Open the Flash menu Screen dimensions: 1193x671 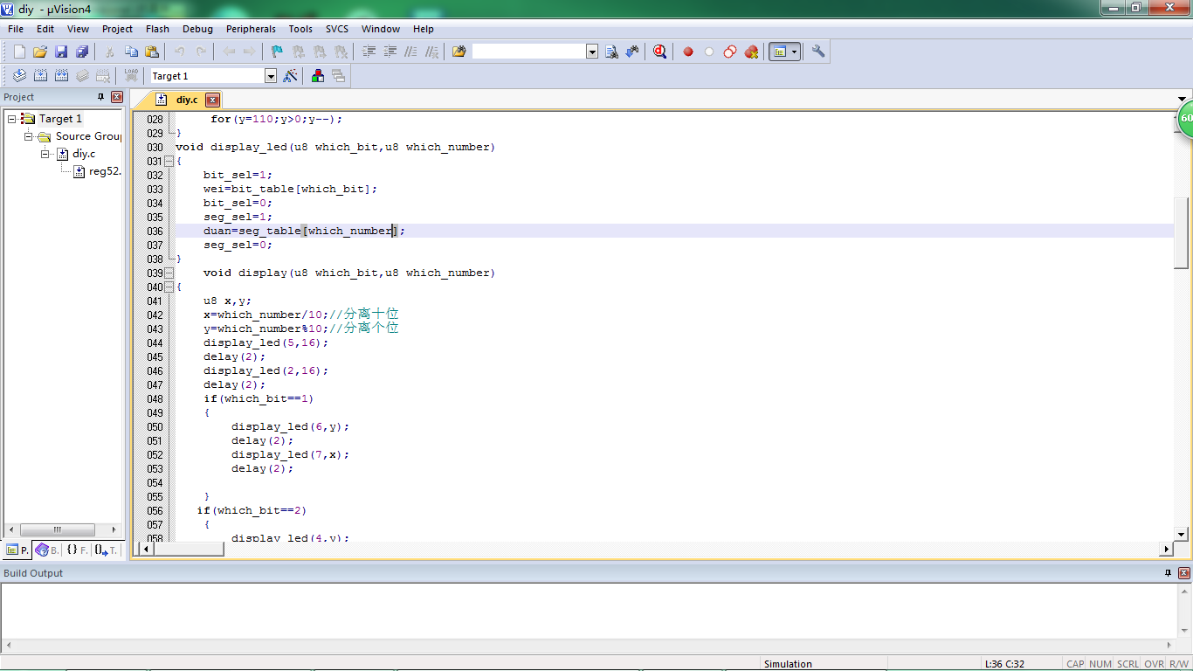tap(157, 29)
